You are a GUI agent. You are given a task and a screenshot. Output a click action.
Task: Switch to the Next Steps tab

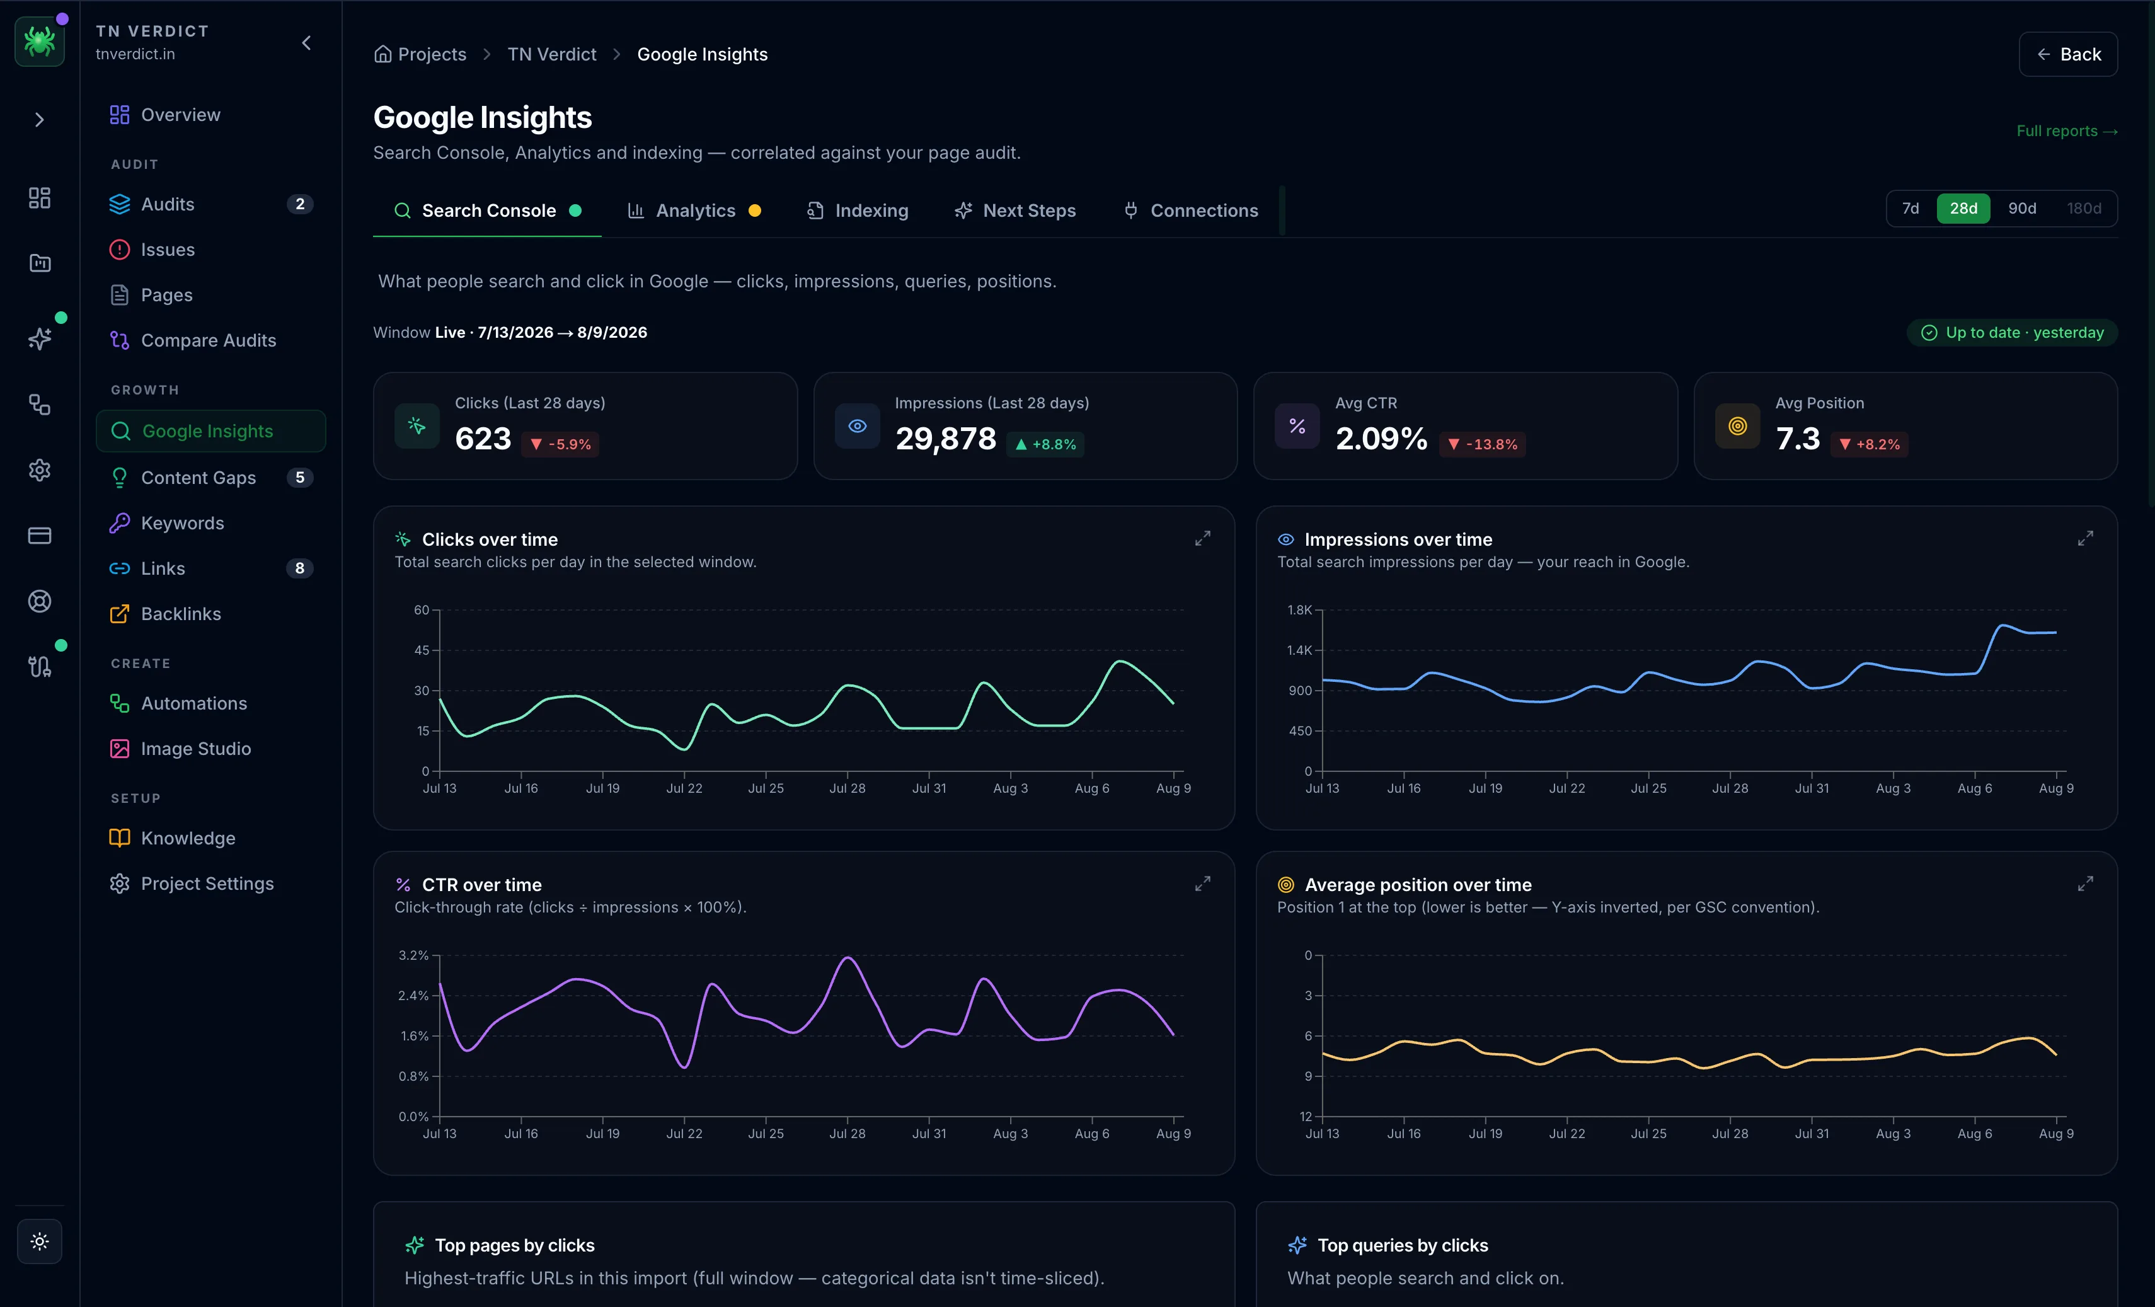(1015, 211)
